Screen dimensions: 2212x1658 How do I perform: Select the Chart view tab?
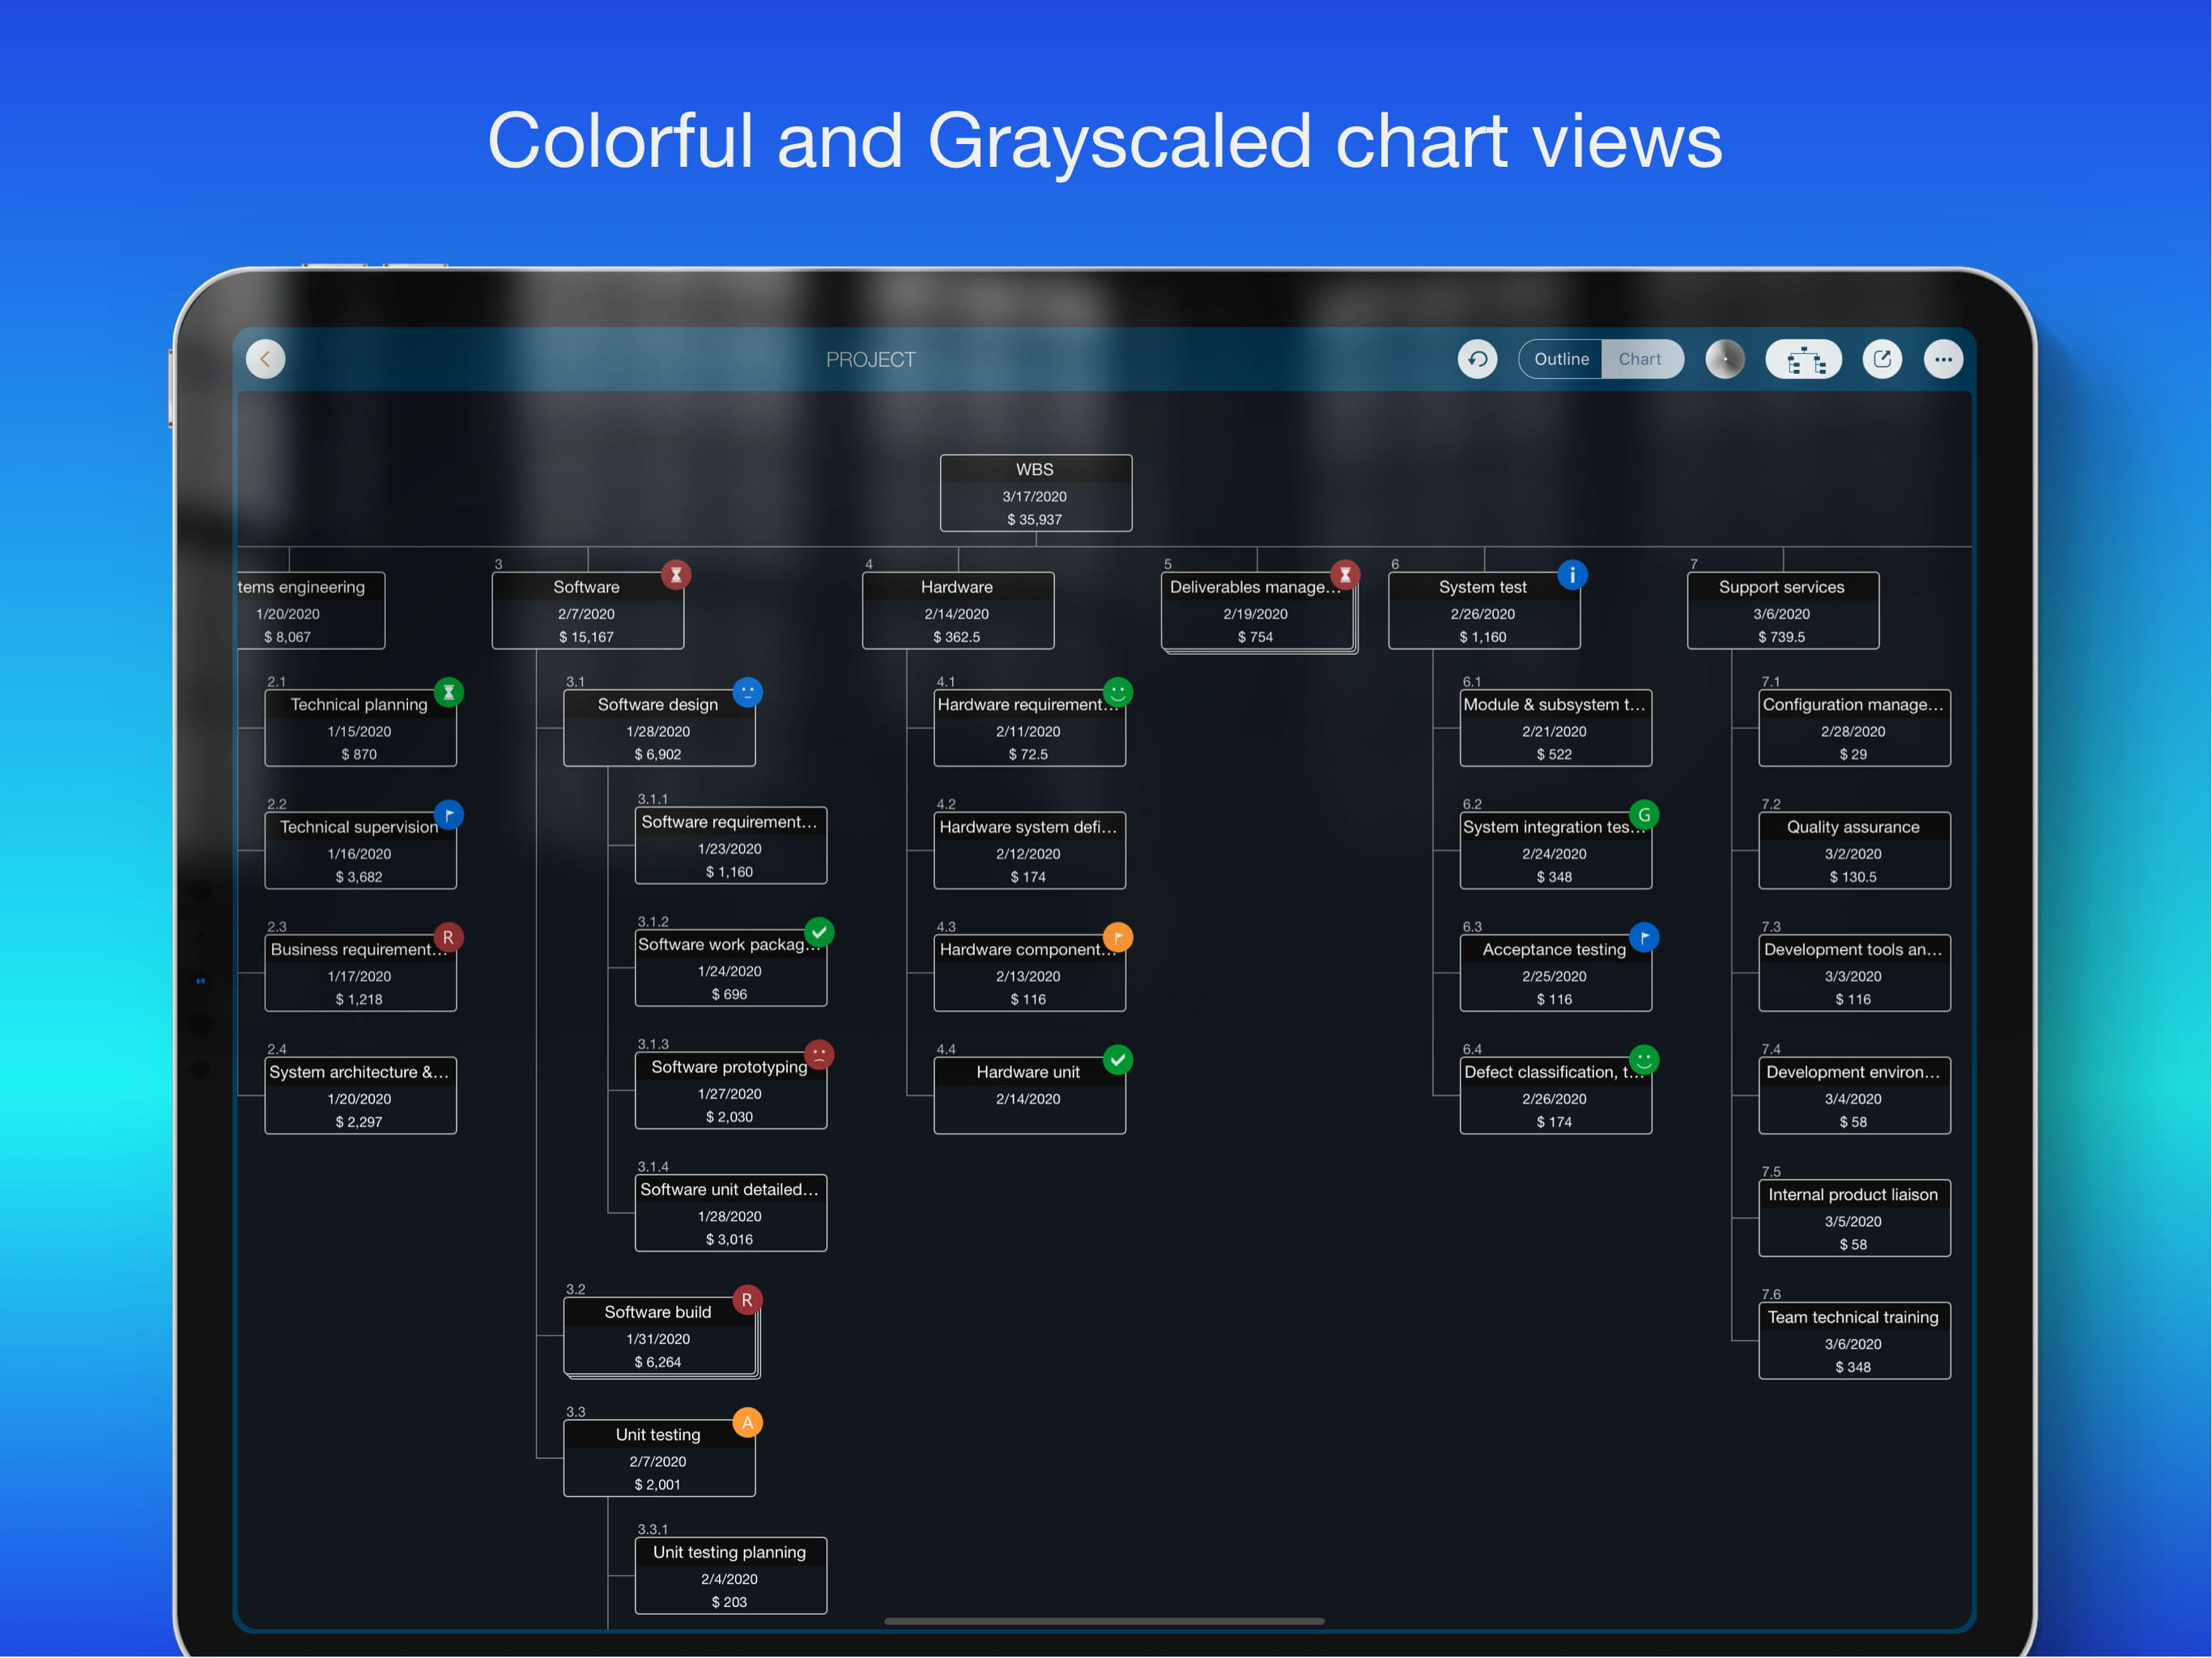(1639, 359)
